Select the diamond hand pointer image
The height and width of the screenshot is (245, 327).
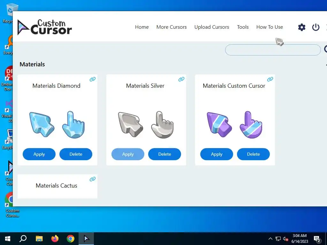[73, 125]
